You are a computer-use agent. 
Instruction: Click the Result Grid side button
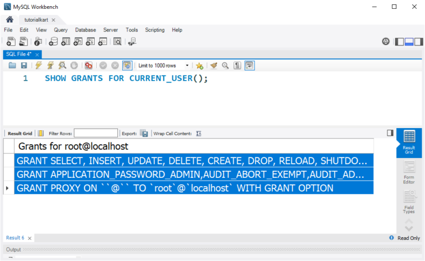pos(409,142)
